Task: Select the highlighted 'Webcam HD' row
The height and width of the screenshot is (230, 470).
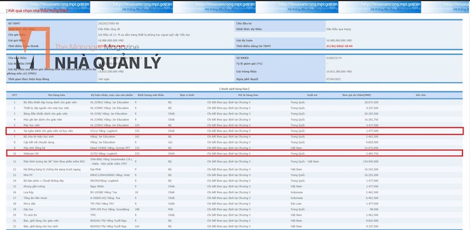Action: coord(234,153)
